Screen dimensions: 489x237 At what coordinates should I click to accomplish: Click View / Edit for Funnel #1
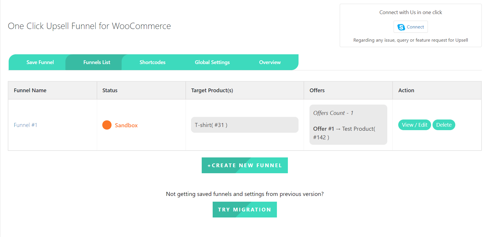pyautogui.click(x=414, y=125)
